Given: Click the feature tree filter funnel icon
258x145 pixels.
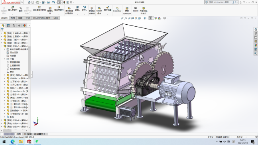Looking at the screenshot, I should point(2,29).
